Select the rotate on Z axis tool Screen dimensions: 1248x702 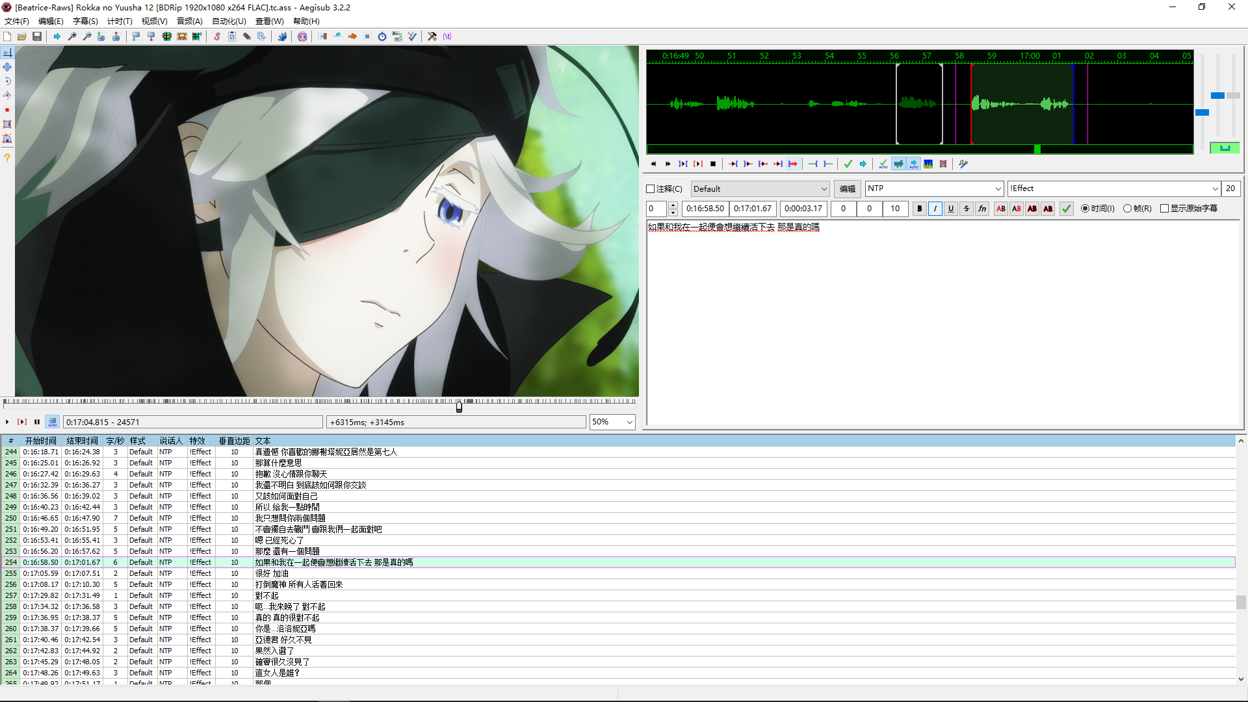[7, 81]
